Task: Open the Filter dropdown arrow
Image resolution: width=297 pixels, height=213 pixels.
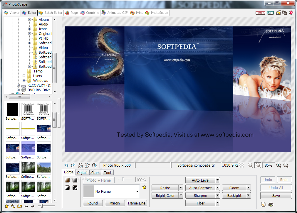Action: coord(218,203)
